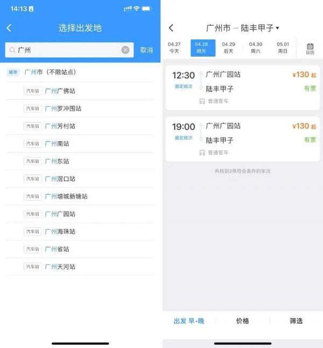This screenshot has width=323, height=348.
Task: Choose the 05.01 周日 date
Action: [x=283, y=47]
